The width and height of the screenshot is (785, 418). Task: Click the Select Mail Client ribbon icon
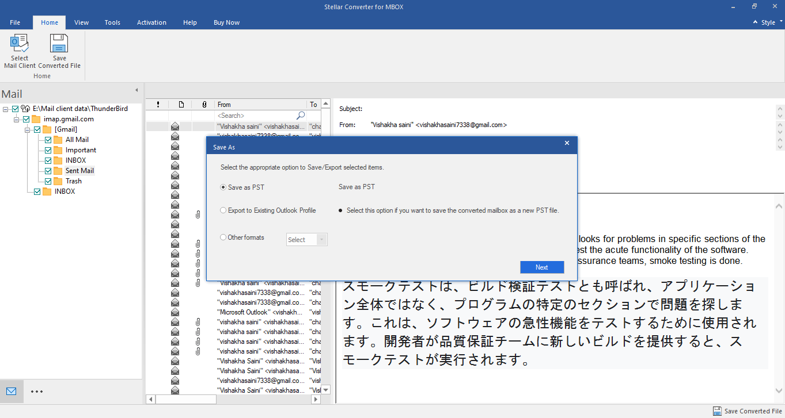pyautogui.click(x=20, y=44)
